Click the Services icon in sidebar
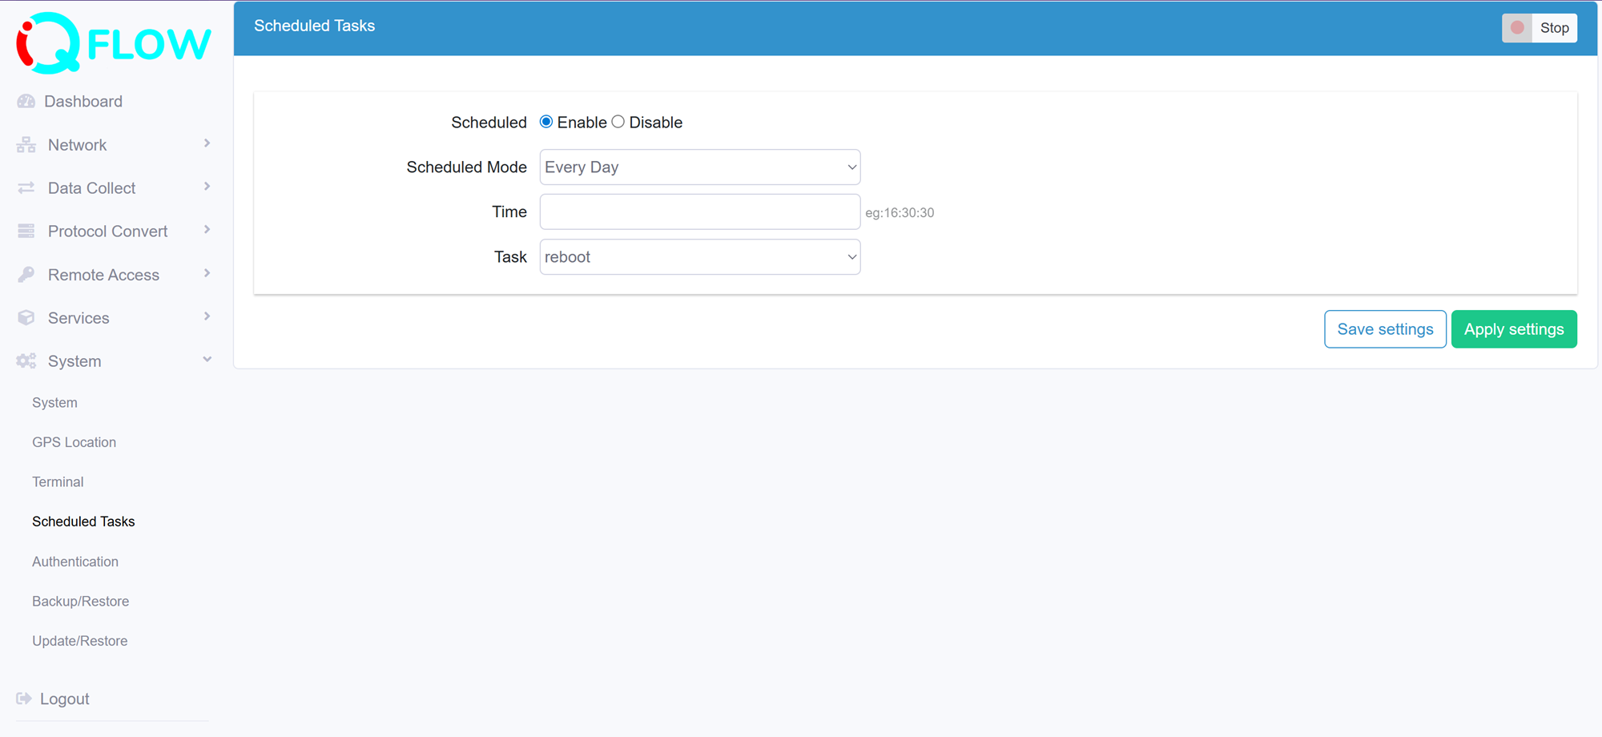1602x737 pixels. [x=25, y=317]
